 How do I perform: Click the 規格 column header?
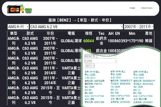[x=89, y=33]
